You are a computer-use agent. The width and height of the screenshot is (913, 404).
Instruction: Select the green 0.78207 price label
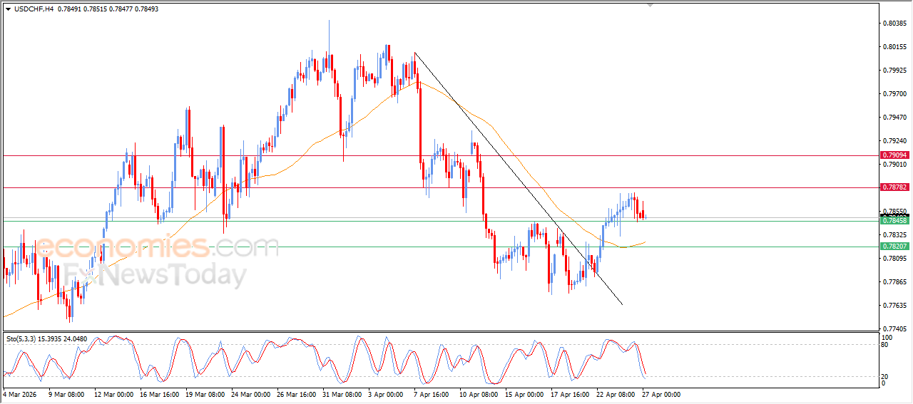click(x=894, y=247)
